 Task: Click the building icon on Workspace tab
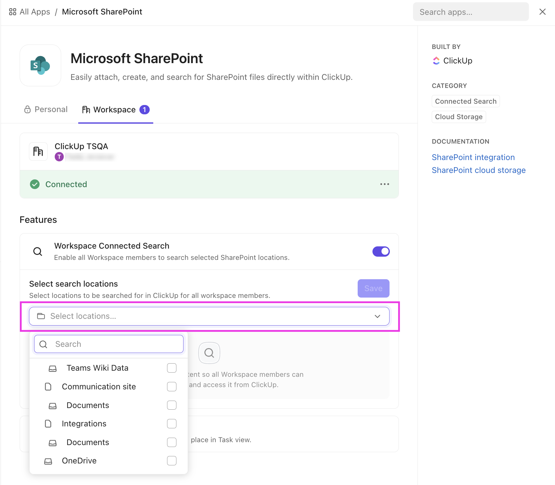click(x=86, y=110)
